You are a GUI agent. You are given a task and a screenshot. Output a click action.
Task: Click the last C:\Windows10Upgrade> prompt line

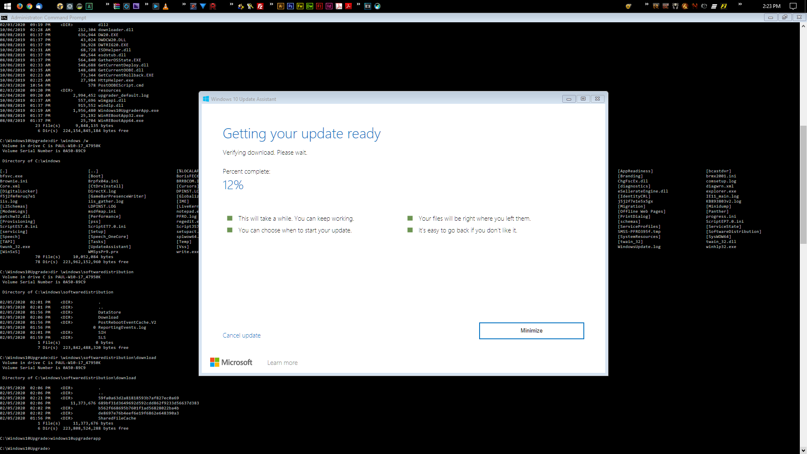25,449
